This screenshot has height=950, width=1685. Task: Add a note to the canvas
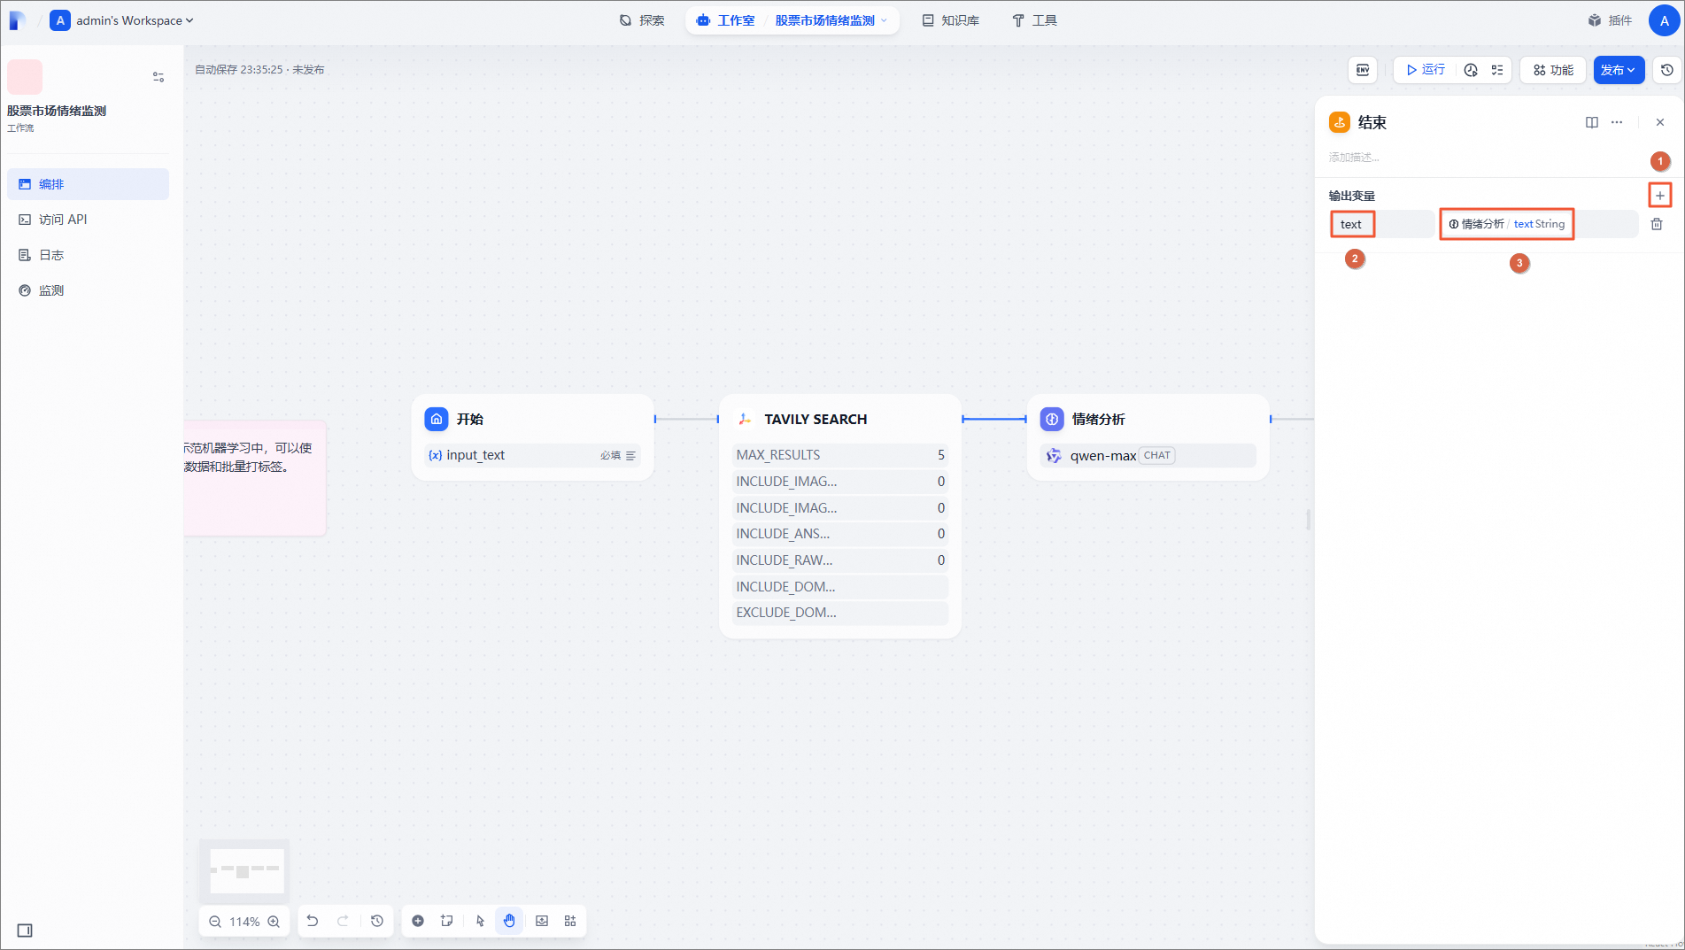[447, 921]
